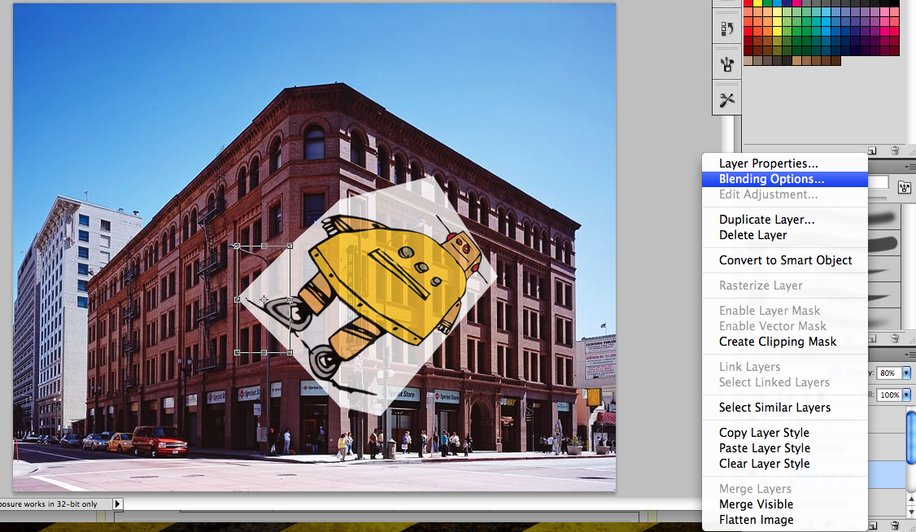916x532 pixels.
Task: Click the Layers panel vertical scrollbar thumb
Action: coord(911,436)
